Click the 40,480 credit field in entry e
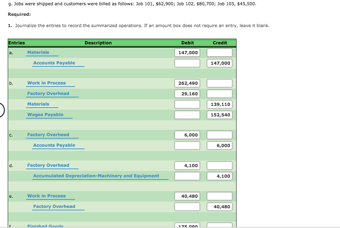The image size is (340, 228). point(219,207)
